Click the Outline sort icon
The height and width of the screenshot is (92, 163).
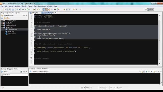coord(21,72)
